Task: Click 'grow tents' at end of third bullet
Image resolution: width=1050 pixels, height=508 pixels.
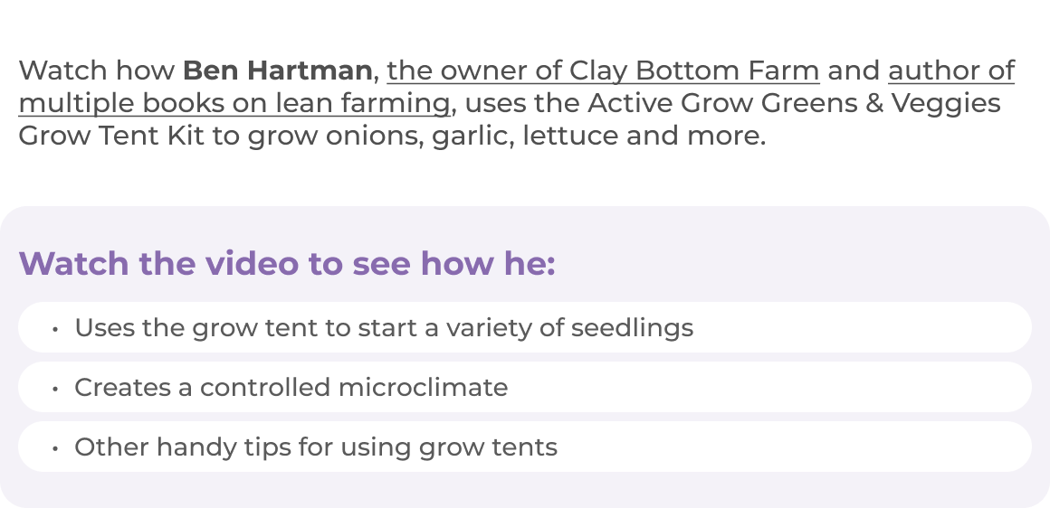Action: (x=488, y=447)
